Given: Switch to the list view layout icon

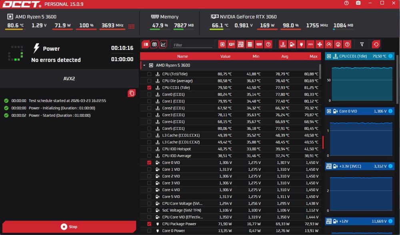Looking at the screenshot, I should pos(146,44).
